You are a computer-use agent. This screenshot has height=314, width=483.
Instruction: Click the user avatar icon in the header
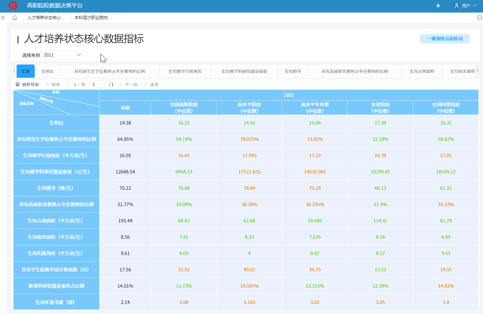pyautogui.click(x=457, y=5)
